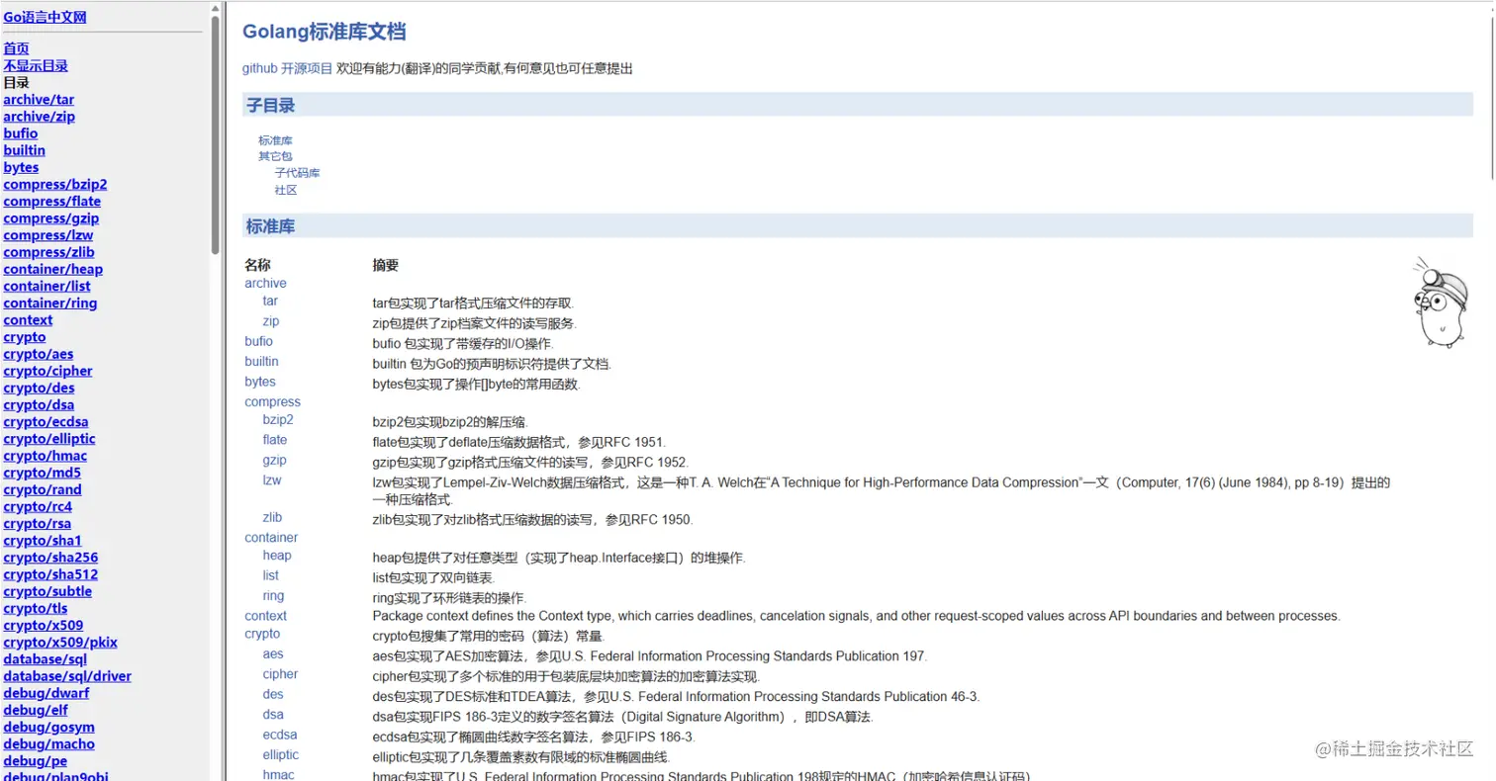Image resolution: width=1496 pixels, height=781 pixels.
Task: Open crypto/aes sidebar link
Action: coord(38,354)
